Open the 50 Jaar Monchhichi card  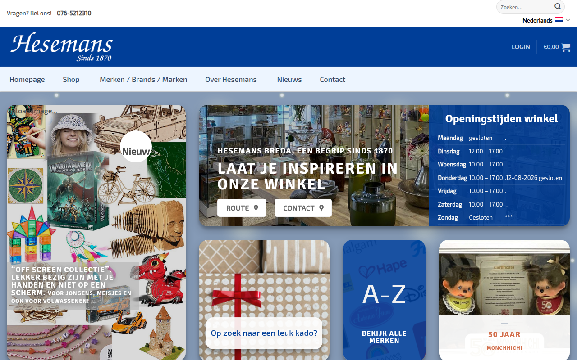[504, 300]
